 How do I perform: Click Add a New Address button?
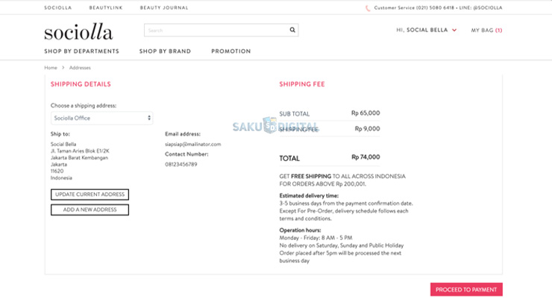(x=90, y=210)
